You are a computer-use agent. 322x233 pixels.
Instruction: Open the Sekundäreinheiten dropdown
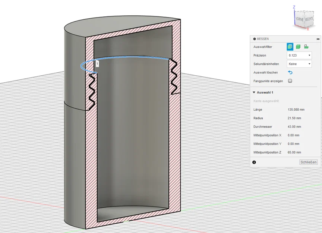(x=299, y=64)
